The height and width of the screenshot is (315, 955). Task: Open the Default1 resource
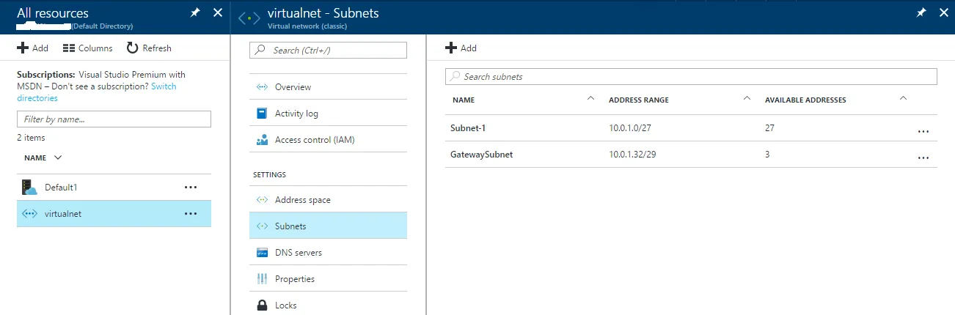[61, 188]
